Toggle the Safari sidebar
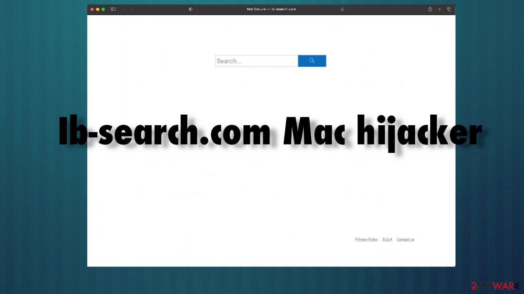The height and width of the screenshot is (294, 524). pyautogui.click(x=113, y=9)
